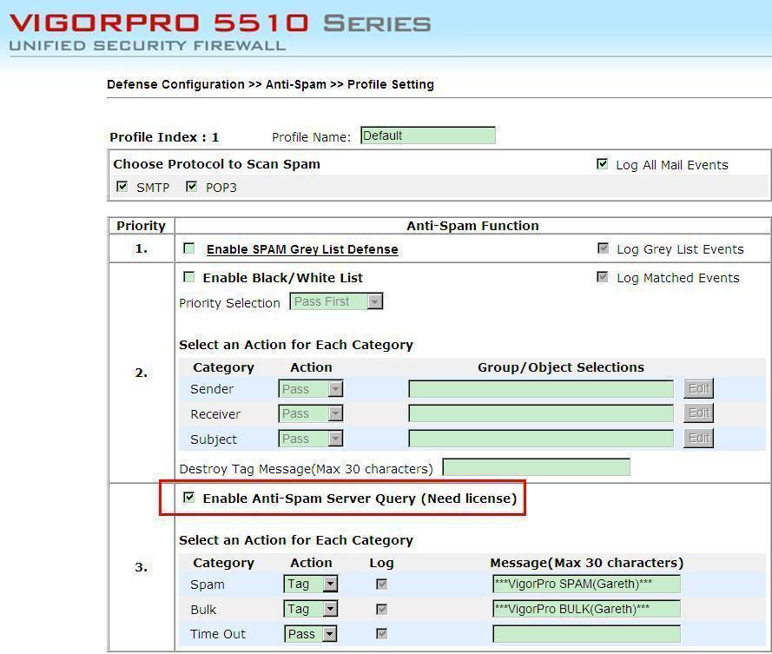The height and width of the screenshot is (654, 772).
Task: Open the Receiver action dropdown
Action: tap(311, 413)
